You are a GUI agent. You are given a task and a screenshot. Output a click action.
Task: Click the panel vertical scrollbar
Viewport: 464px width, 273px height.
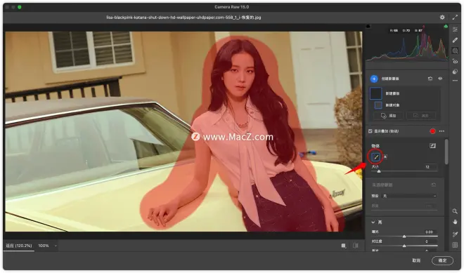tap(446, 152)
